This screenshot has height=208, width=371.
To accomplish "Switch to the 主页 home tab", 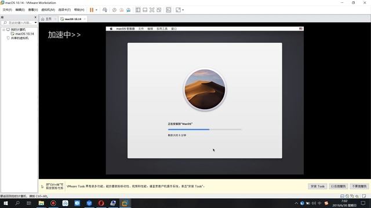I will tap(48, 19).
